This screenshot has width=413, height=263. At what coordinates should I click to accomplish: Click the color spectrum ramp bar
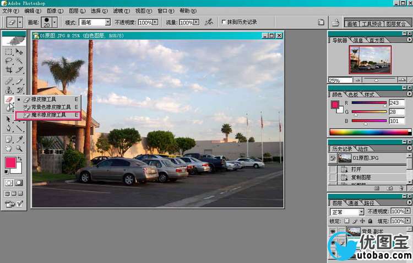370,132
